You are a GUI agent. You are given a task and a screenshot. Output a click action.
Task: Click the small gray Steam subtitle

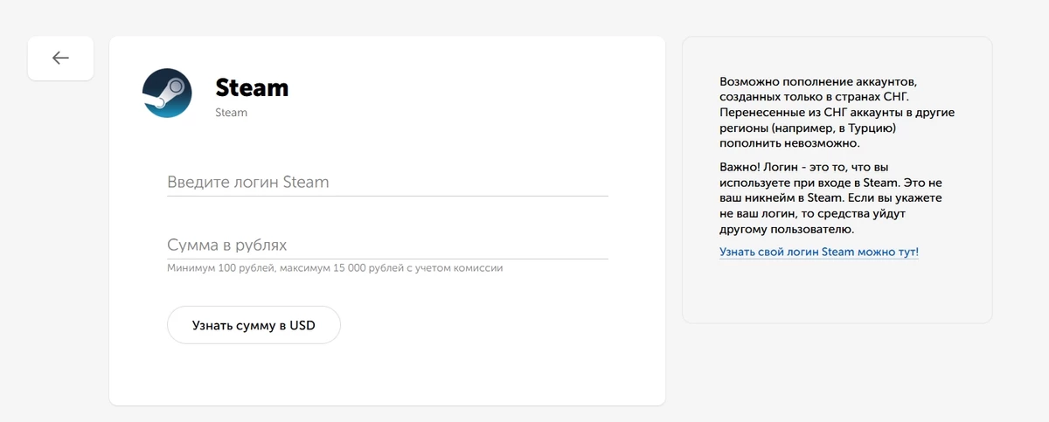231,113
